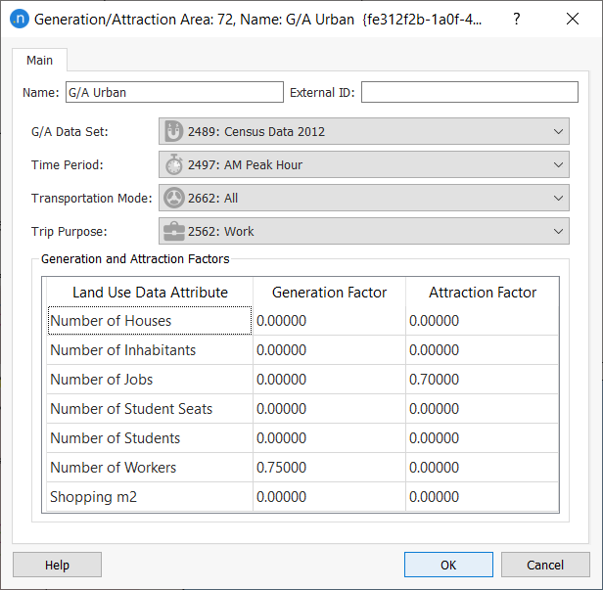The height and width of the screenshot is (590, 603).
Task: Click the Generation Factor column header
Action: (329, 293)
